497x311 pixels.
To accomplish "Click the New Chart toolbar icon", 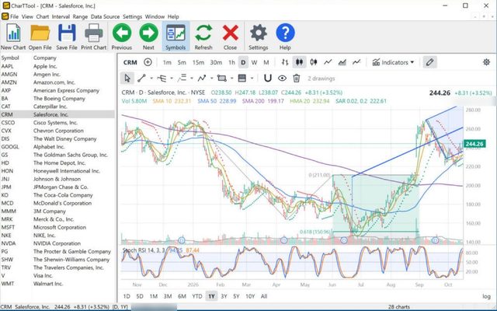I will pyautogui.click(x=13, y=37).
